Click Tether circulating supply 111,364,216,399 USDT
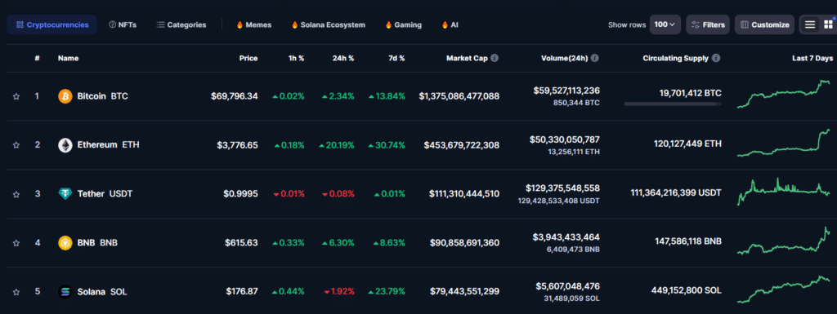 click(x=676, y=192)
